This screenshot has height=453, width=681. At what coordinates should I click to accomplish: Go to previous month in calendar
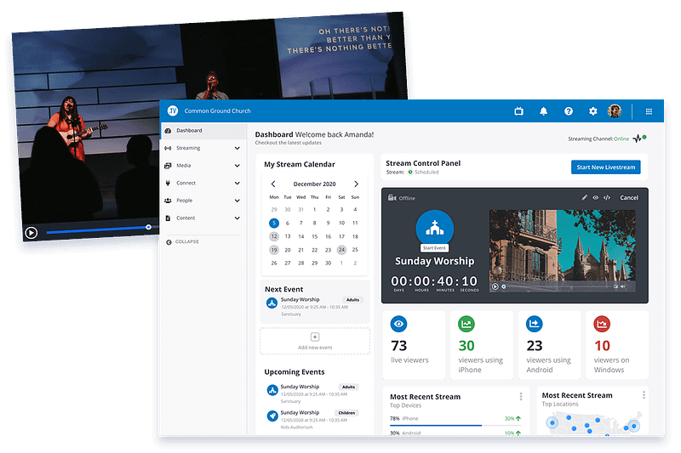point(273,184)
